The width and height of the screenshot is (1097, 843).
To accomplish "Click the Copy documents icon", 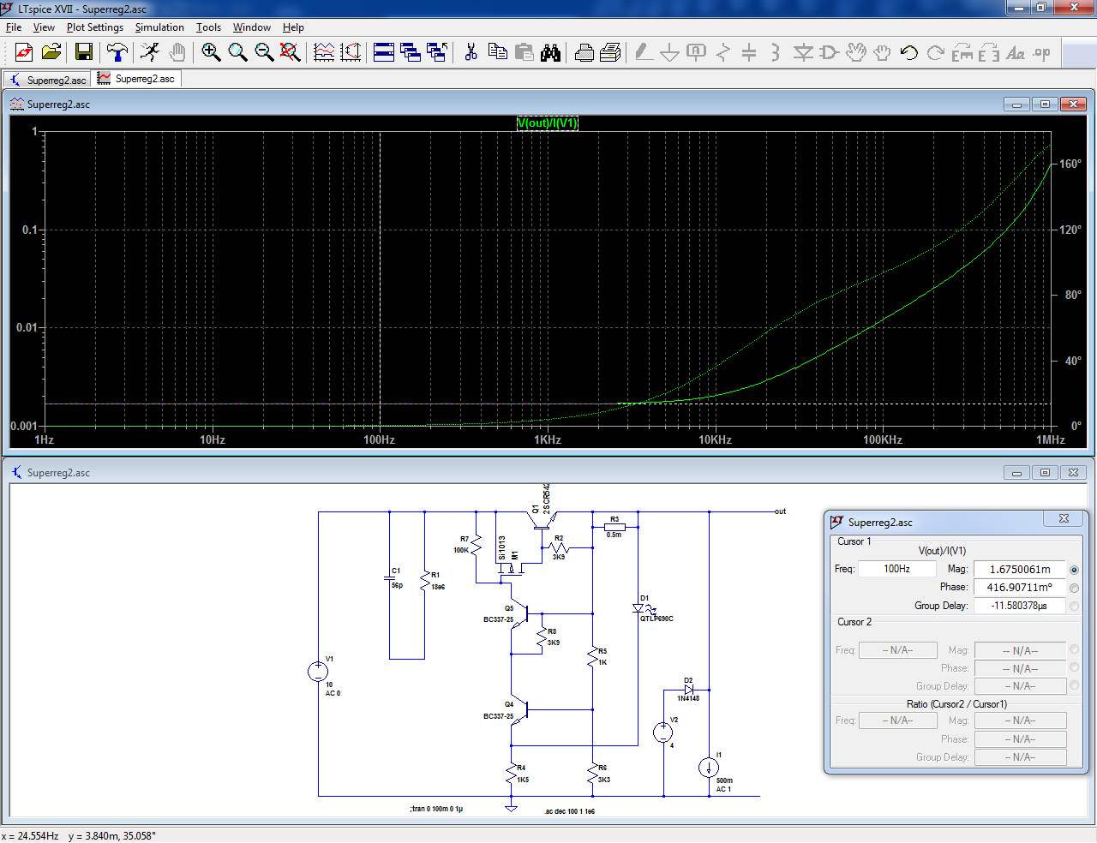I will 497,53.
